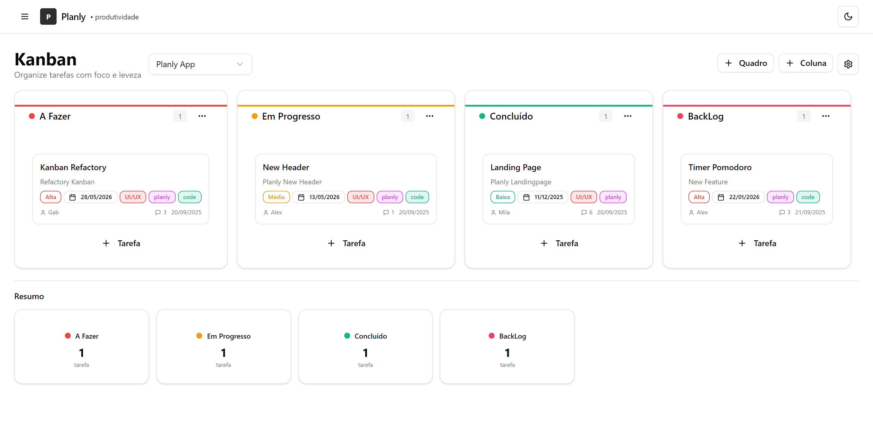Add a new Quadro board

click(x=745, y=63)
